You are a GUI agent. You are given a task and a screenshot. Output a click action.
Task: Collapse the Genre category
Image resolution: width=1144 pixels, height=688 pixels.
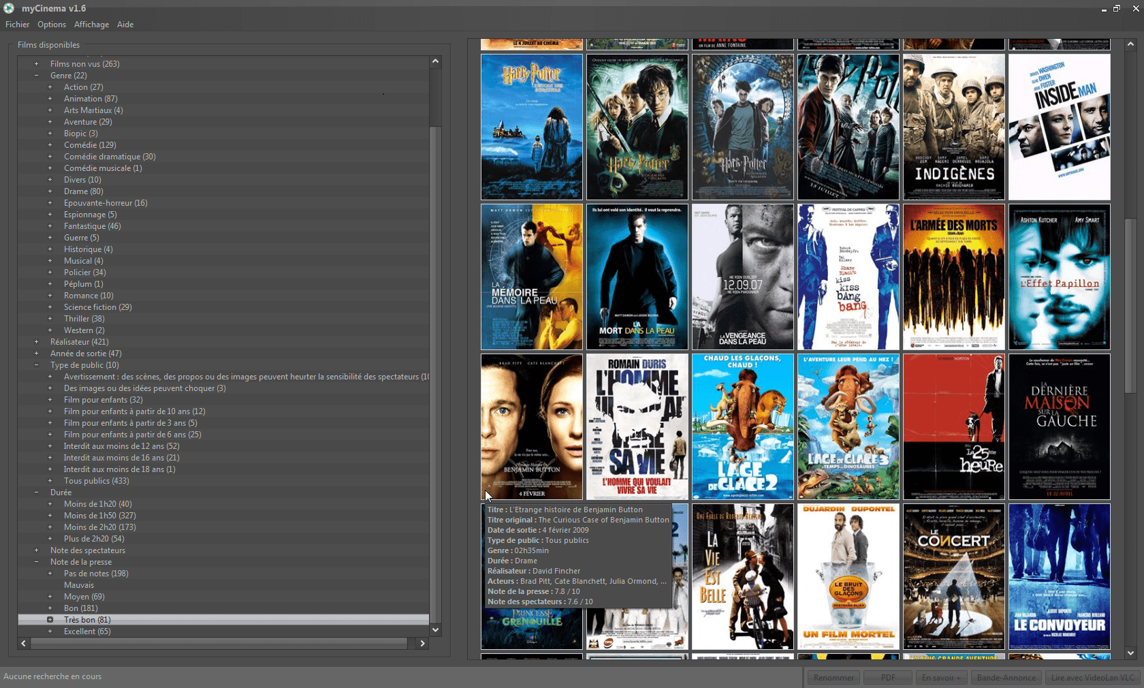(x=37, y=76)
